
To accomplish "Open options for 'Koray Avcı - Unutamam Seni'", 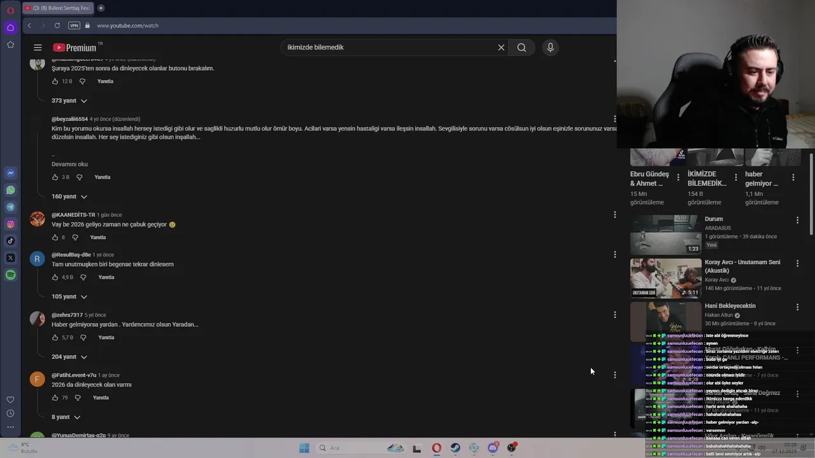I will click(797, 263).
